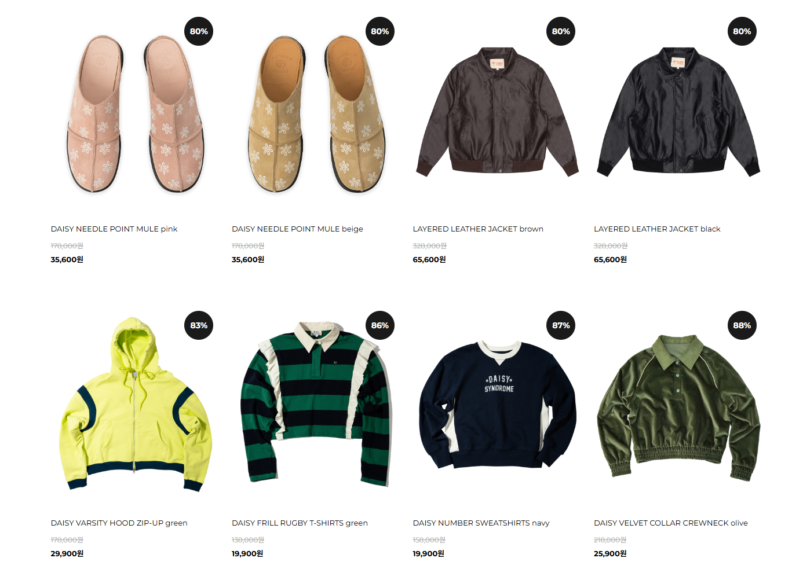This screenshot has width=792, height=569.
Task: Click the DAISY NEEDLE POINT MULE pink title
Action: pyautogui.click(x=114, y=229)
